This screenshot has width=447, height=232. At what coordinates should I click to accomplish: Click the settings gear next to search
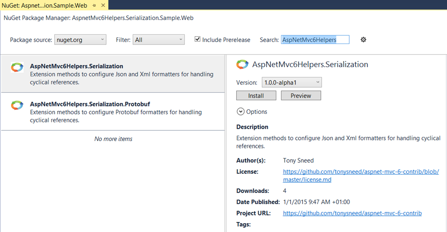(363, 40)
